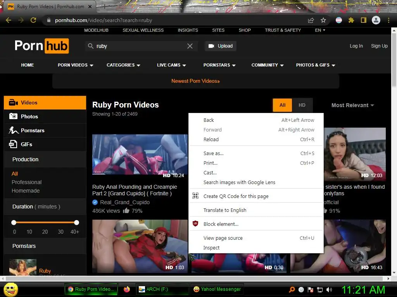397x297 pixels.
Task: Open the Chrome three-dot menu
Action: (x=388, y=20)
